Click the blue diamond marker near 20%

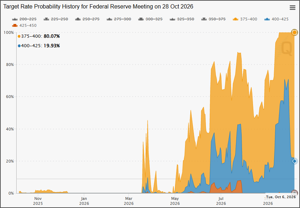click(294, 161)
